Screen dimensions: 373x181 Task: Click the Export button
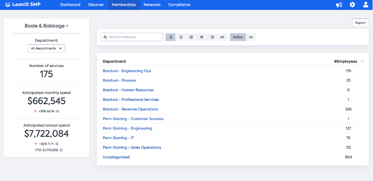[x=360, y=23]
